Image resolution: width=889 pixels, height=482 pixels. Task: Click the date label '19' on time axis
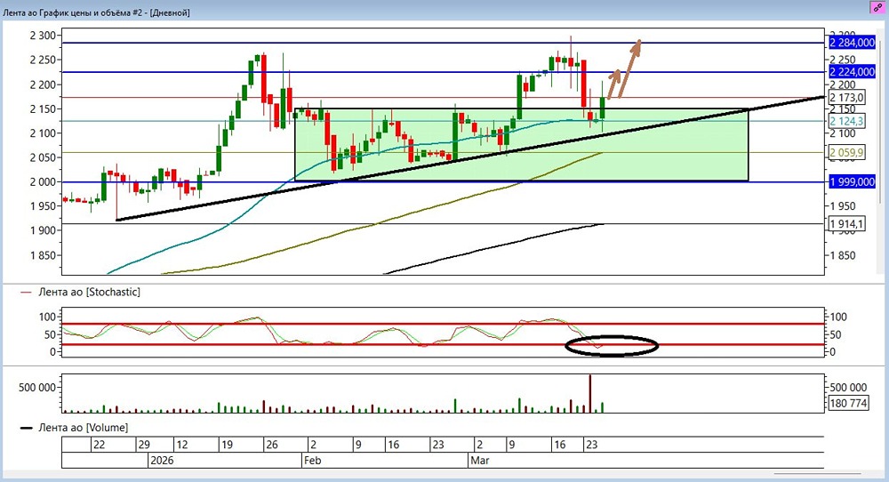coord(227,445)
